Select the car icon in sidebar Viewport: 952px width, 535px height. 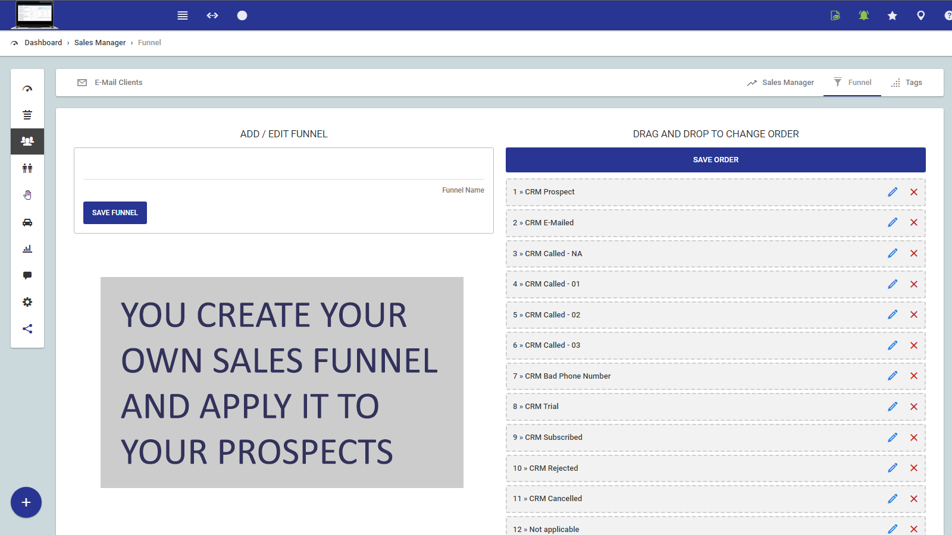27,222
